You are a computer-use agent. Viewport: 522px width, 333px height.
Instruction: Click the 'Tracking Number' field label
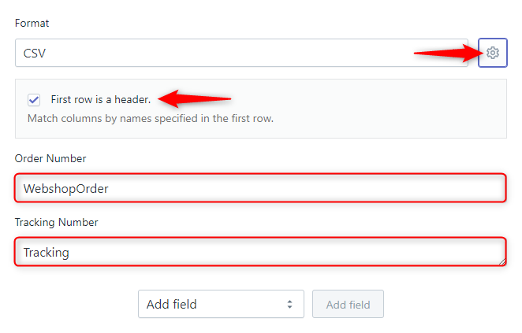tap(56, 222)
